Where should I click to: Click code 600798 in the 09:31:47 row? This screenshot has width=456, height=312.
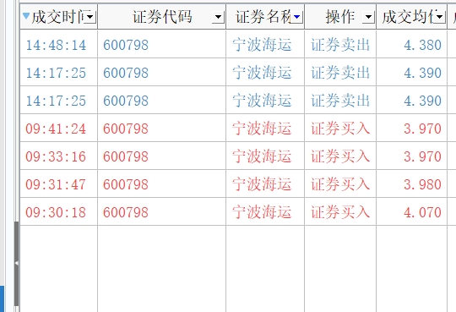(126, 184)
